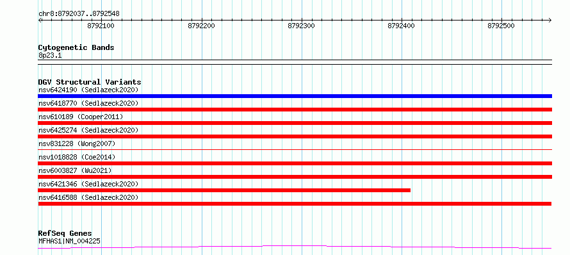This screenshot has width=570, height=255.
Task: Select the red bar under nsv6416588
Action: tap(295, 204)
